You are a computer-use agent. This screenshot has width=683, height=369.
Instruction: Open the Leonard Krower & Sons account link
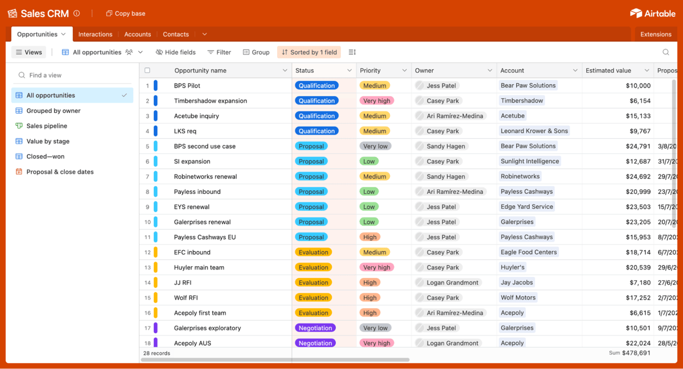pyautogui.click(x=534, y=131)
